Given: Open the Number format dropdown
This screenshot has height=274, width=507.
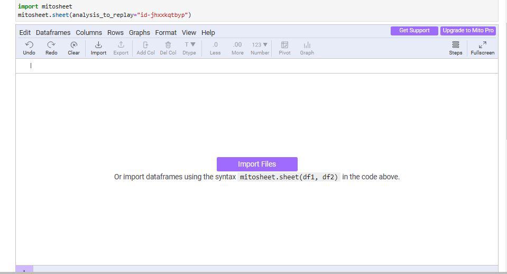Looking at the screenshot, I should pos(260,48).
